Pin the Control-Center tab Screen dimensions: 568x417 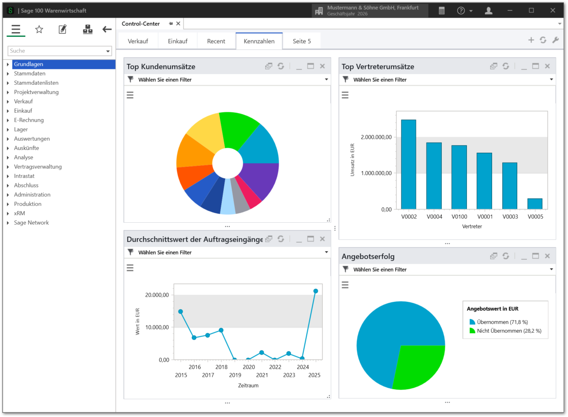171,23
